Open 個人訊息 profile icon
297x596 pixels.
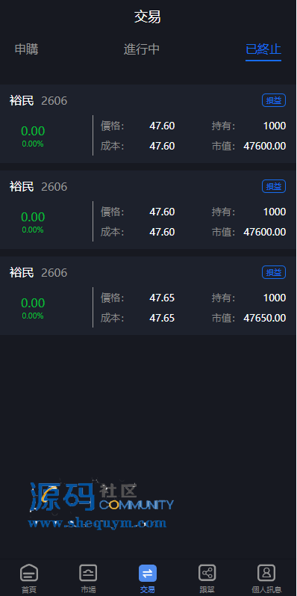point(266,573)
